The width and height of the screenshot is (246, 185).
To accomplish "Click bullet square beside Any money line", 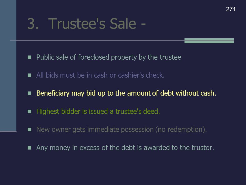I will 29,148.
